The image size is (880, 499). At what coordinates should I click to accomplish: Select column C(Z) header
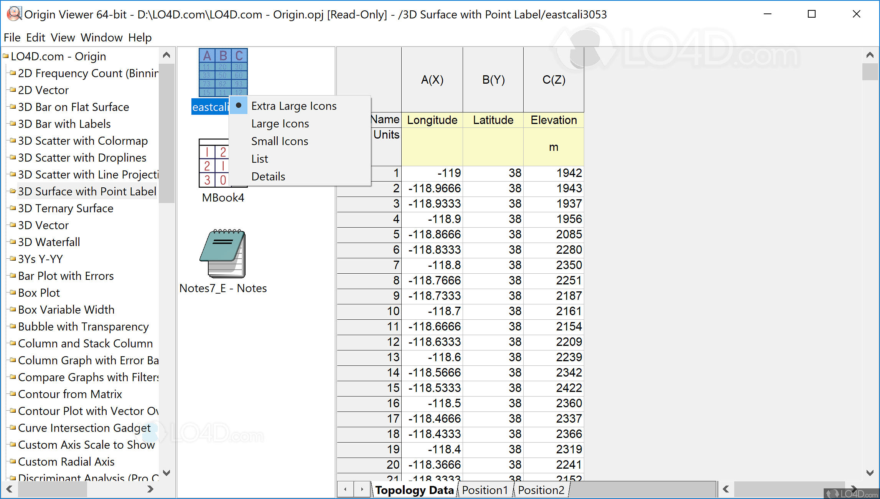coord(554,80)
